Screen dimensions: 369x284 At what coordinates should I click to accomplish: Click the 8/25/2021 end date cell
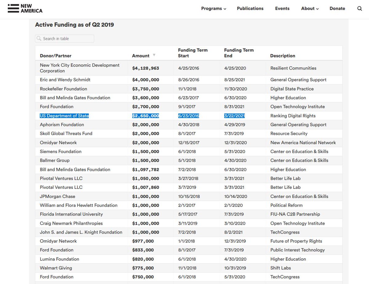[235, 80]
